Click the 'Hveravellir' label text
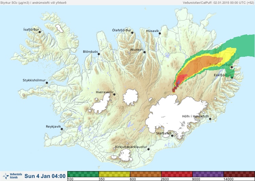Viewport: 255px width, 181px height. click(105, 92)
